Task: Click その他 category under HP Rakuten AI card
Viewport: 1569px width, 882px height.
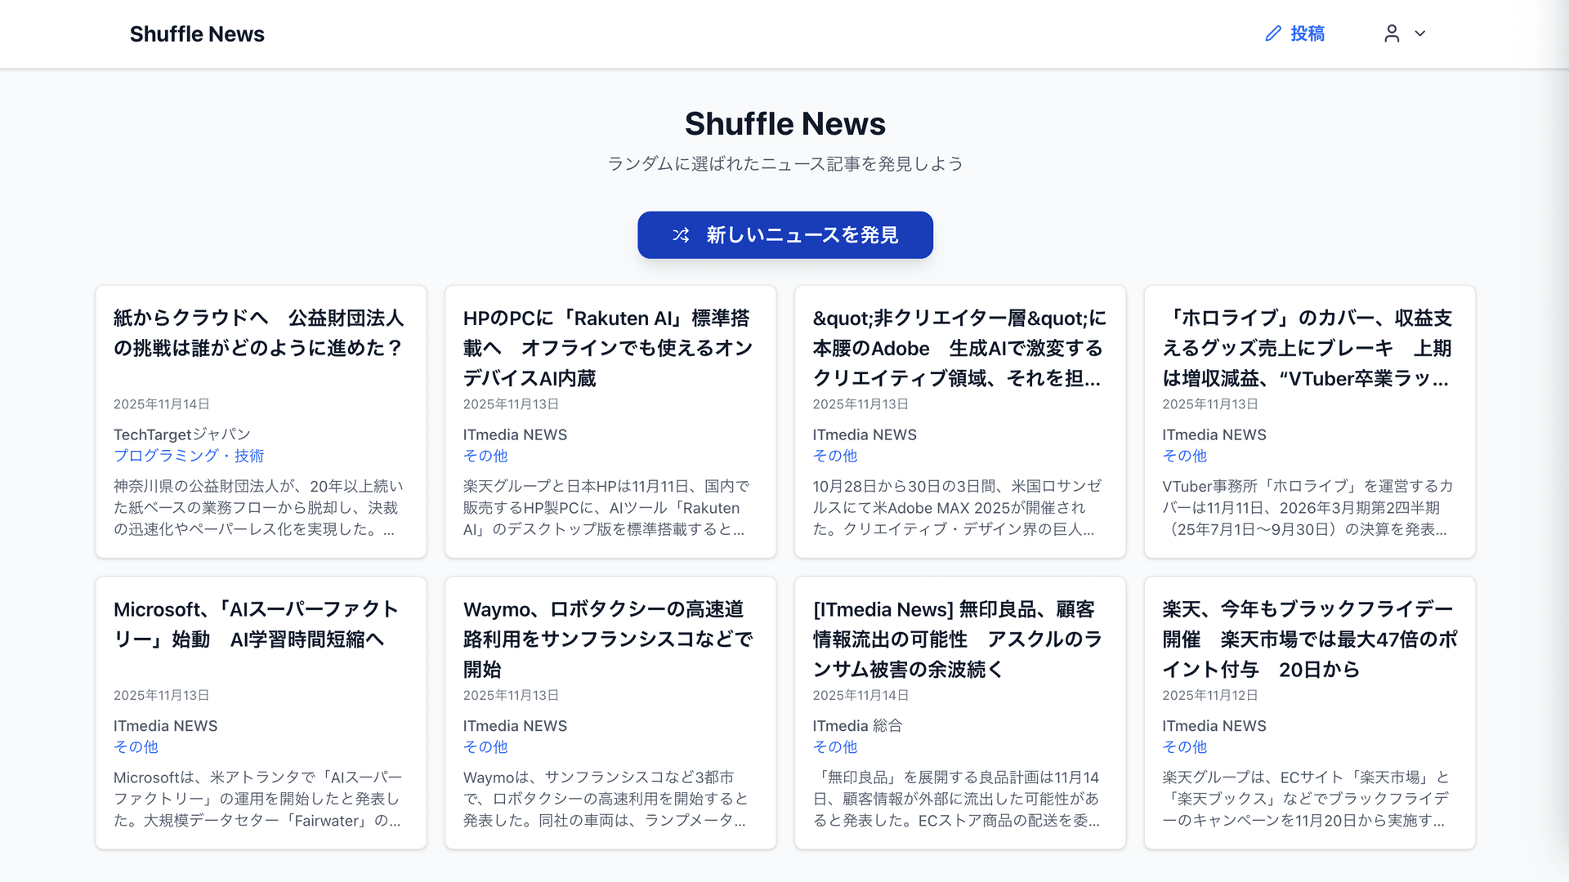Action: point(485,456)
